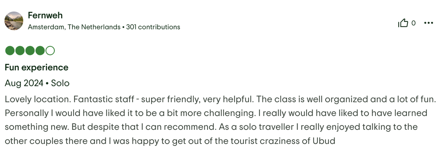Viewport: 448px width, 151px height.
Task: Open the Fun experience review title
Action: click(x=37, y=67)
